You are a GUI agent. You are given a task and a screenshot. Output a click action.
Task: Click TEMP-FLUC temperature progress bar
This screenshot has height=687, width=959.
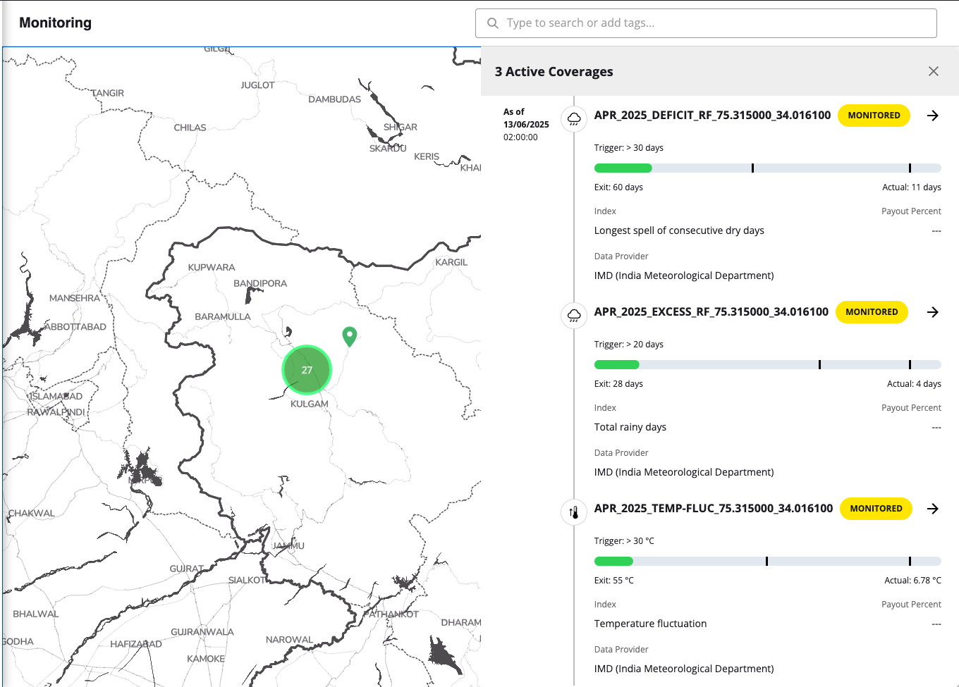tap(767, 562)
